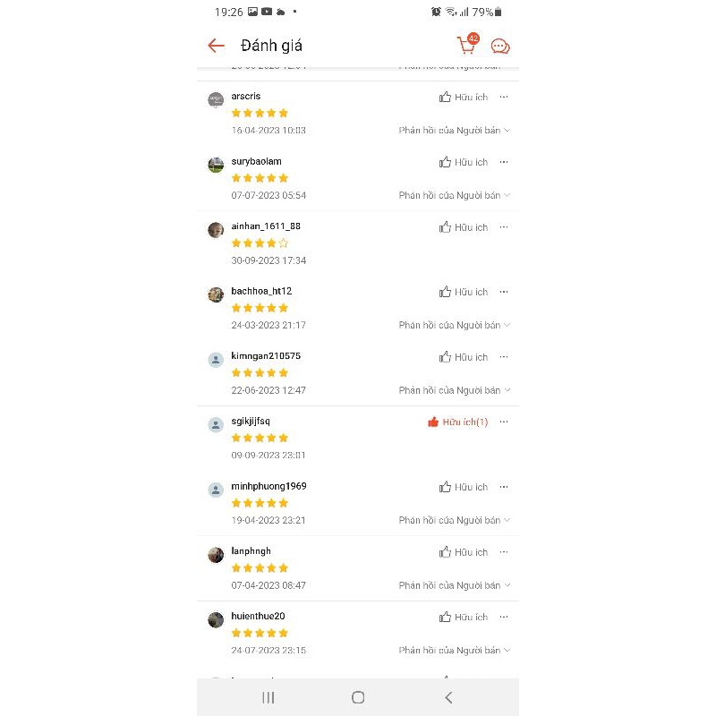Open the shopping cart with 42 items

click(466, 46)
